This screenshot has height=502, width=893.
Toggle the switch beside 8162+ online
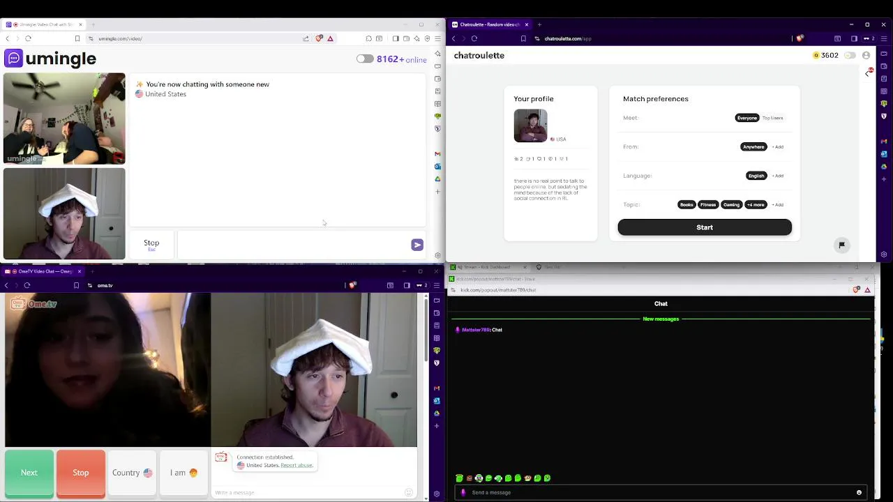point(365,59)
